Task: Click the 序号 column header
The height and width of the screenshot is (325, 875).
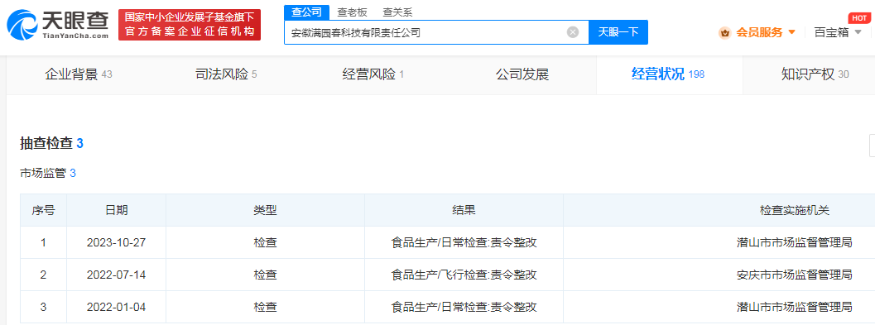Action: (43, 210)
